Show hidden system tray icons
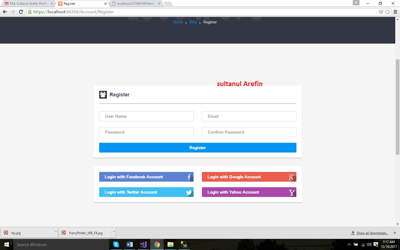 click(x=349, y=244)
